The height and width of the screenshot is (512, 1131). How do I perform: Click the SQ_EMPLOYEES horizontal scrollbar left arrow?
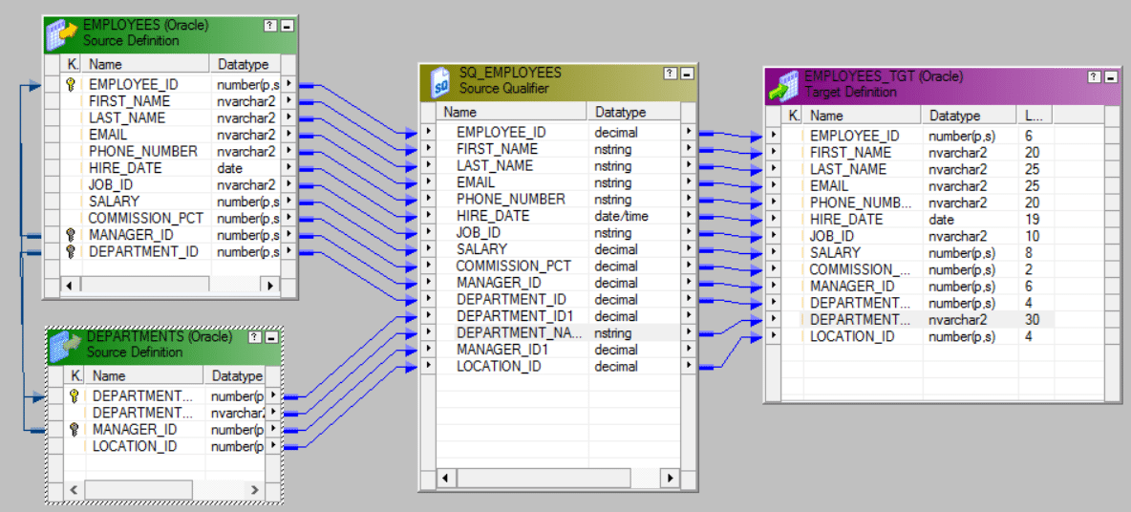(x=446, y=478)
